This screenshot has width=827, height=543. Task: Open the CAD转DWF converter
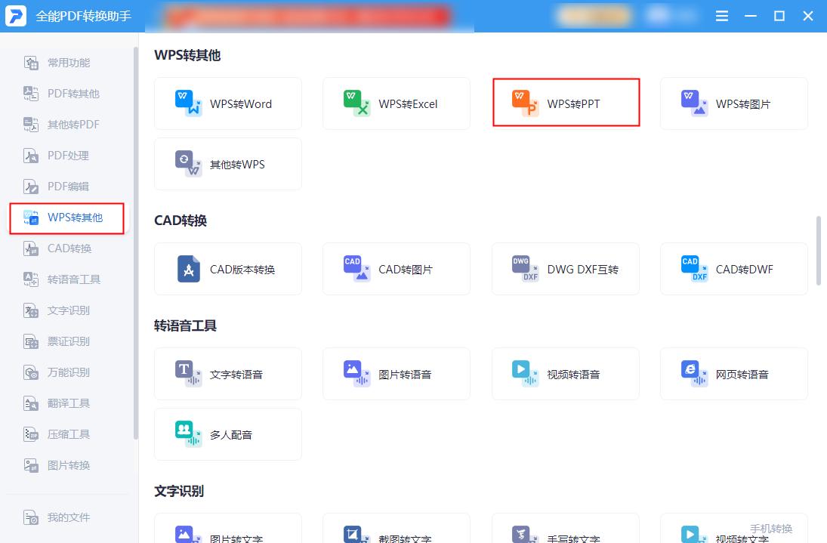(733, 269)
